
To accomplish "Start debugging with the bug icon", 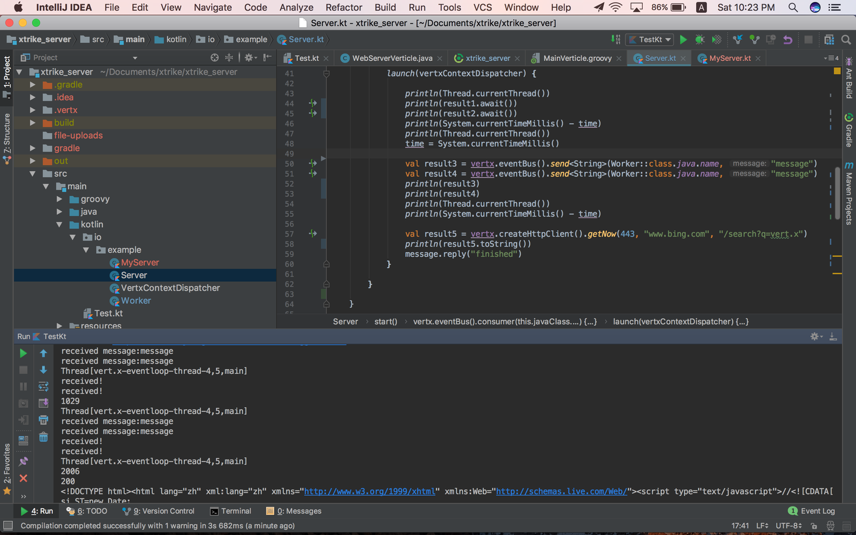I will (699, 39).
